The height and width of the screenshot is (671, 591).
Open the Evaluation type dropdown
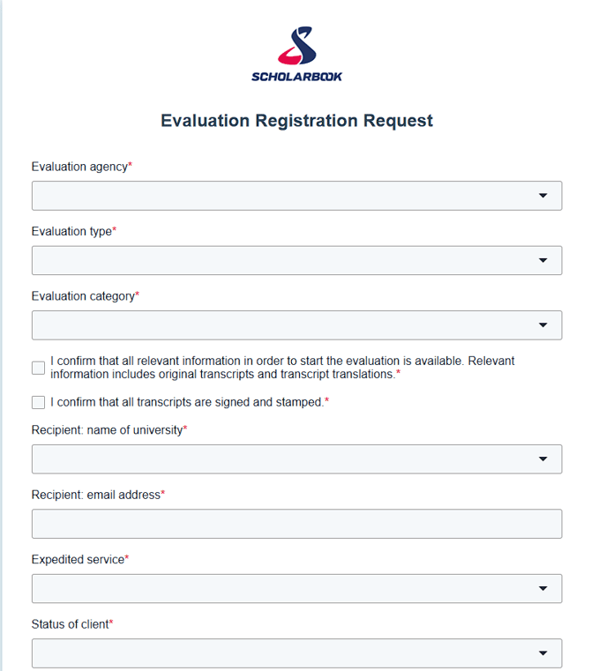pos(296,260)
